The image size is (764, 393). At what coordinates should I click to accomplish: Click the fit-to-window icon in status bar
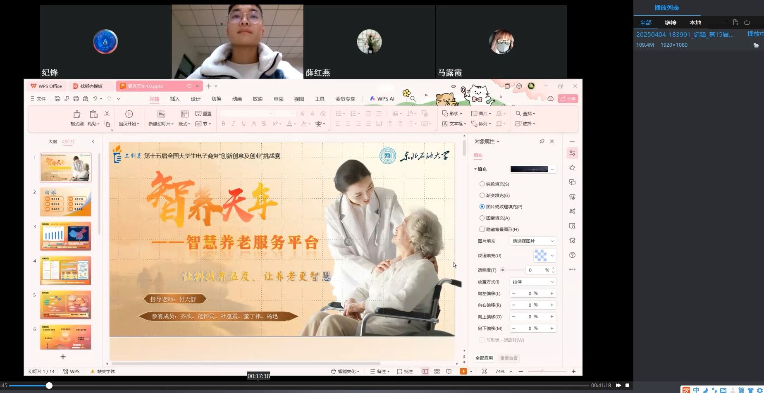(484, 372)
